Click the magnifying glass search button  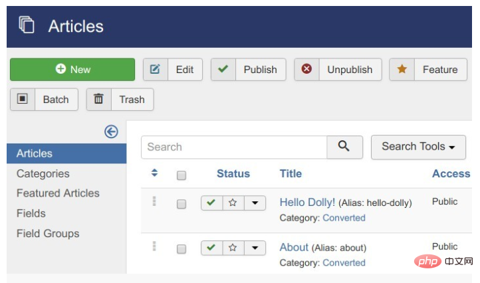pos(344,147)
